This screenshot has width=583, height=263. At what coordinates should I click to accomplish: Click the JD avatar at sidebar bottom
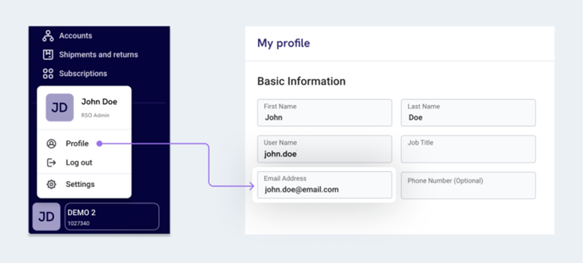[x=46, y=217]
